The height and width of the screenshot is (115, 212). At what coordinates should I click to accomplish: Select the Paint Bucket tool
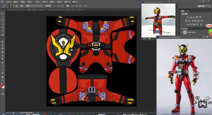point(2,52)
